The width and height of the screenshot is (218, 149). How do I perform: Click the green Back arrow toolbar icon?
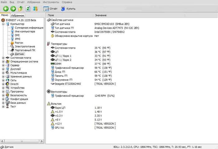5,8
